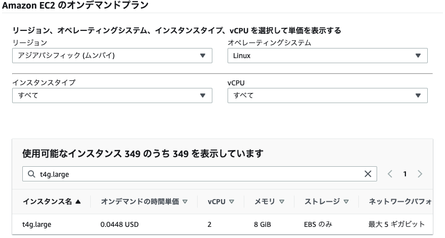This screenshot has width=445, height=238.
Task: Click the EBS のみ storage cell
Action: (318, 224)
